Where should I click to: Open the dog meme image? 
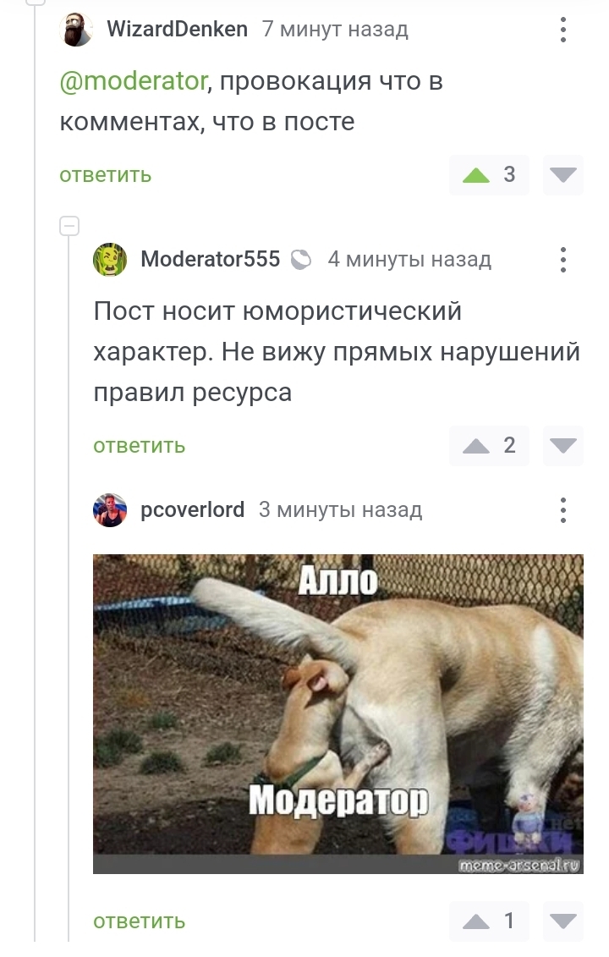click(338, 713)
